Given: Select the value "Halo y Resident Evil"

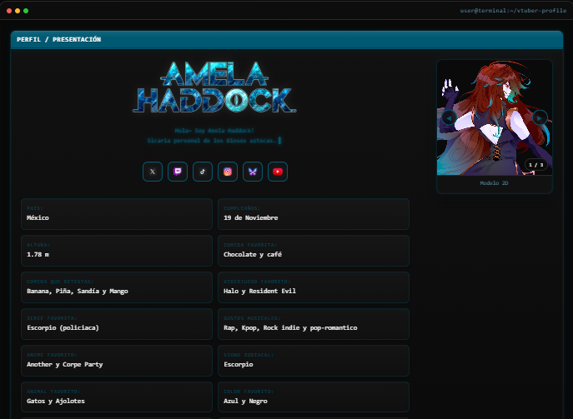Looking at the screenshot, I should (x=260, y=291).
